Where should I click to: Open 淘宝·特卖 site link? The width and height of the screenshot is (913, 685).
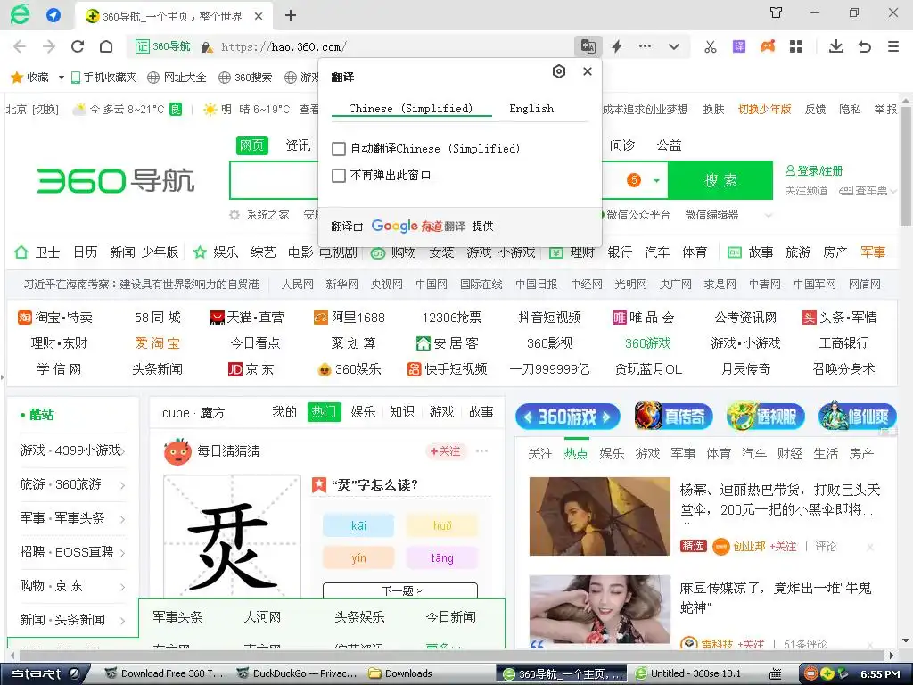point(55,317)
